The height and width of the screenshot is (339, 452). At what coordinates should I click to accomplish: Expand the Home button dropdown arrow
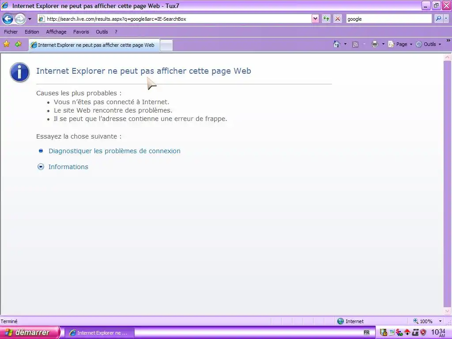pos(345,44)
